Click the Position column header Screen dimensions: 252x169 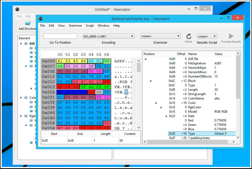point(149,54)
